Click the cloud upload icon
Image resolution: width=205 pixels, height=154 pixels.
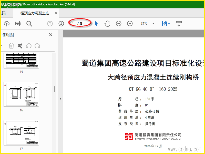click(7, 24)
